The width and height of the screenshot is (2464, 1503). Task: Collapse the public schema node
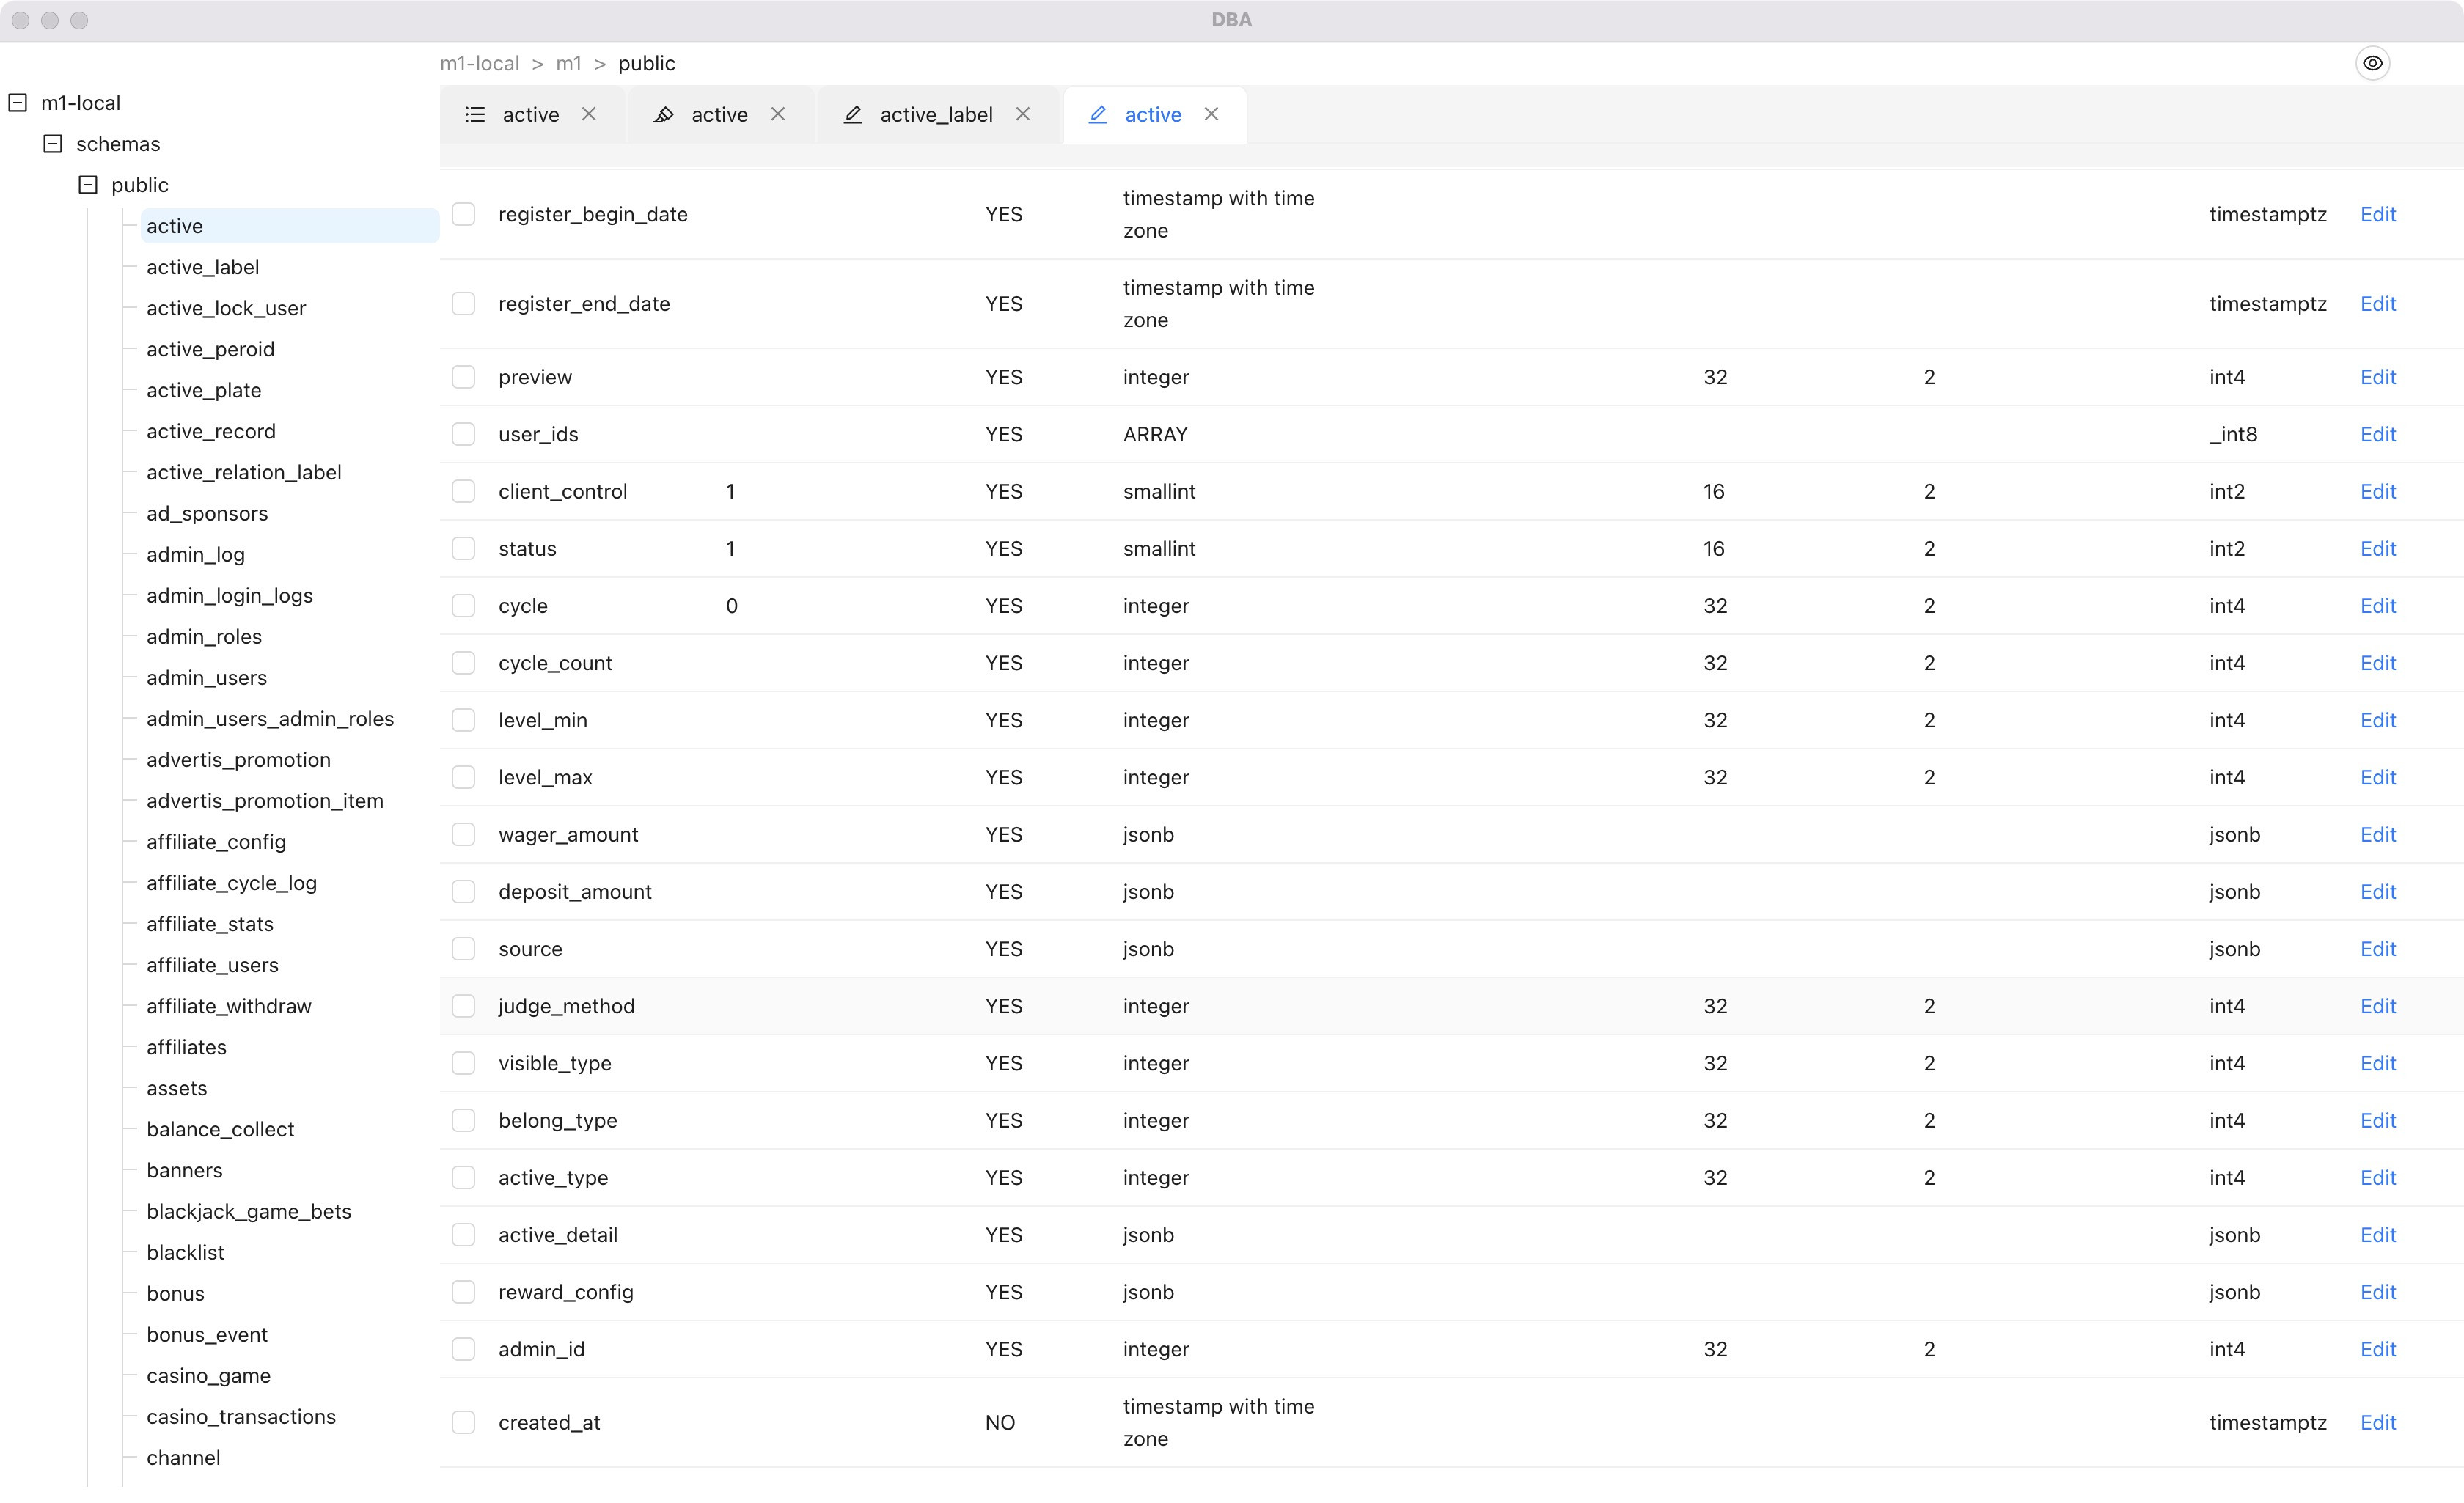[88, 185]
